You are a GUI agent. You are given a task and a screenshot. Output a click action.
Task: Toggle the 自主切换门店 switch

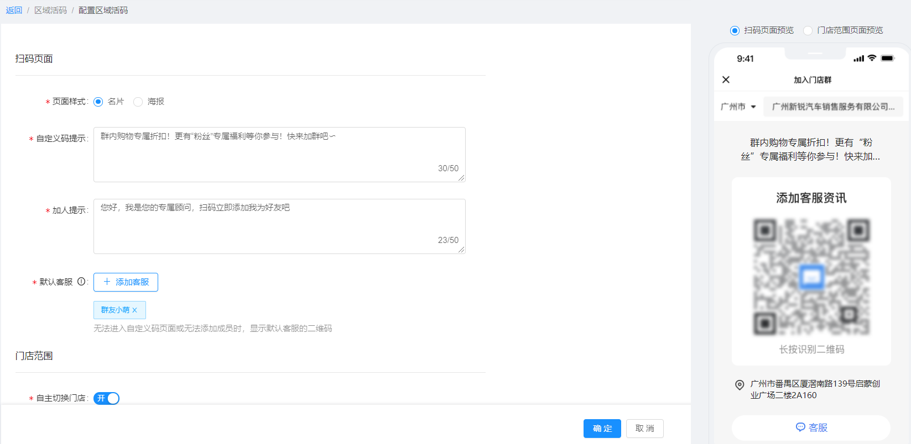pyautogui.click(x=106, y=398)
